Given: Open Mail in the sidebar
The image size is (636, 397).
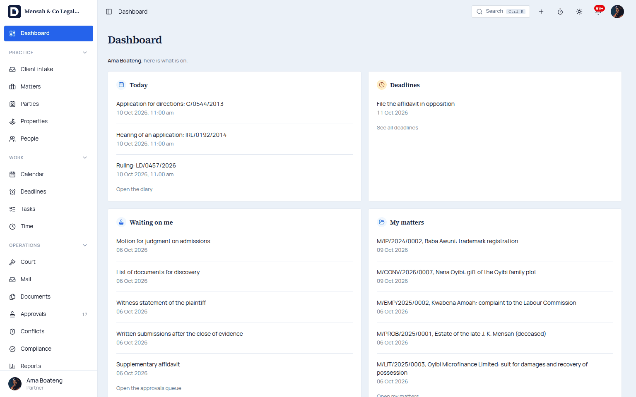Looking at the screenshot, I should [48, 279].
